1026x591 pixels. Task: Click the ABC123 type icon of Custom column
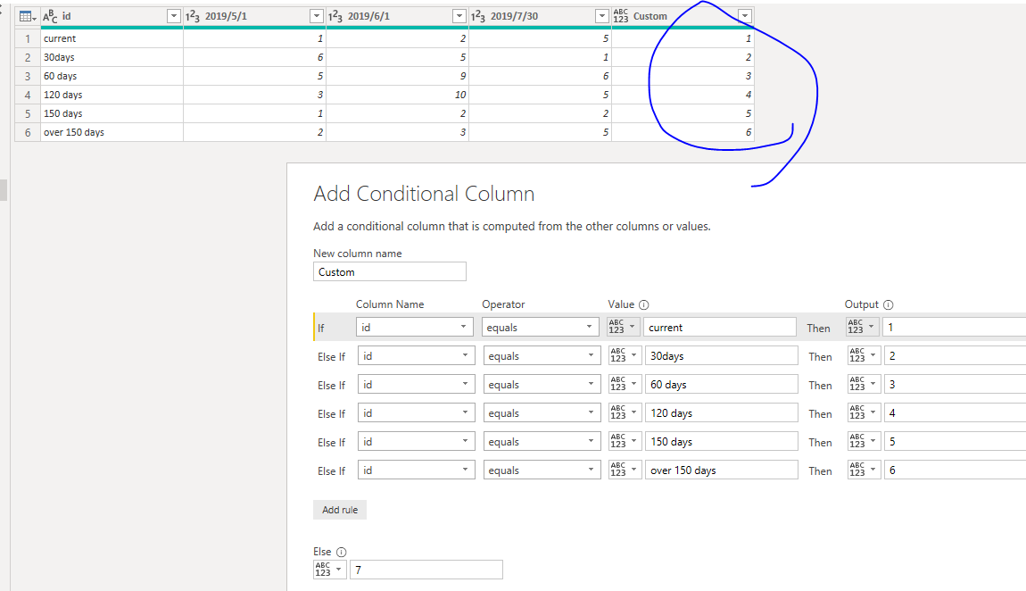tap(620, 16)
